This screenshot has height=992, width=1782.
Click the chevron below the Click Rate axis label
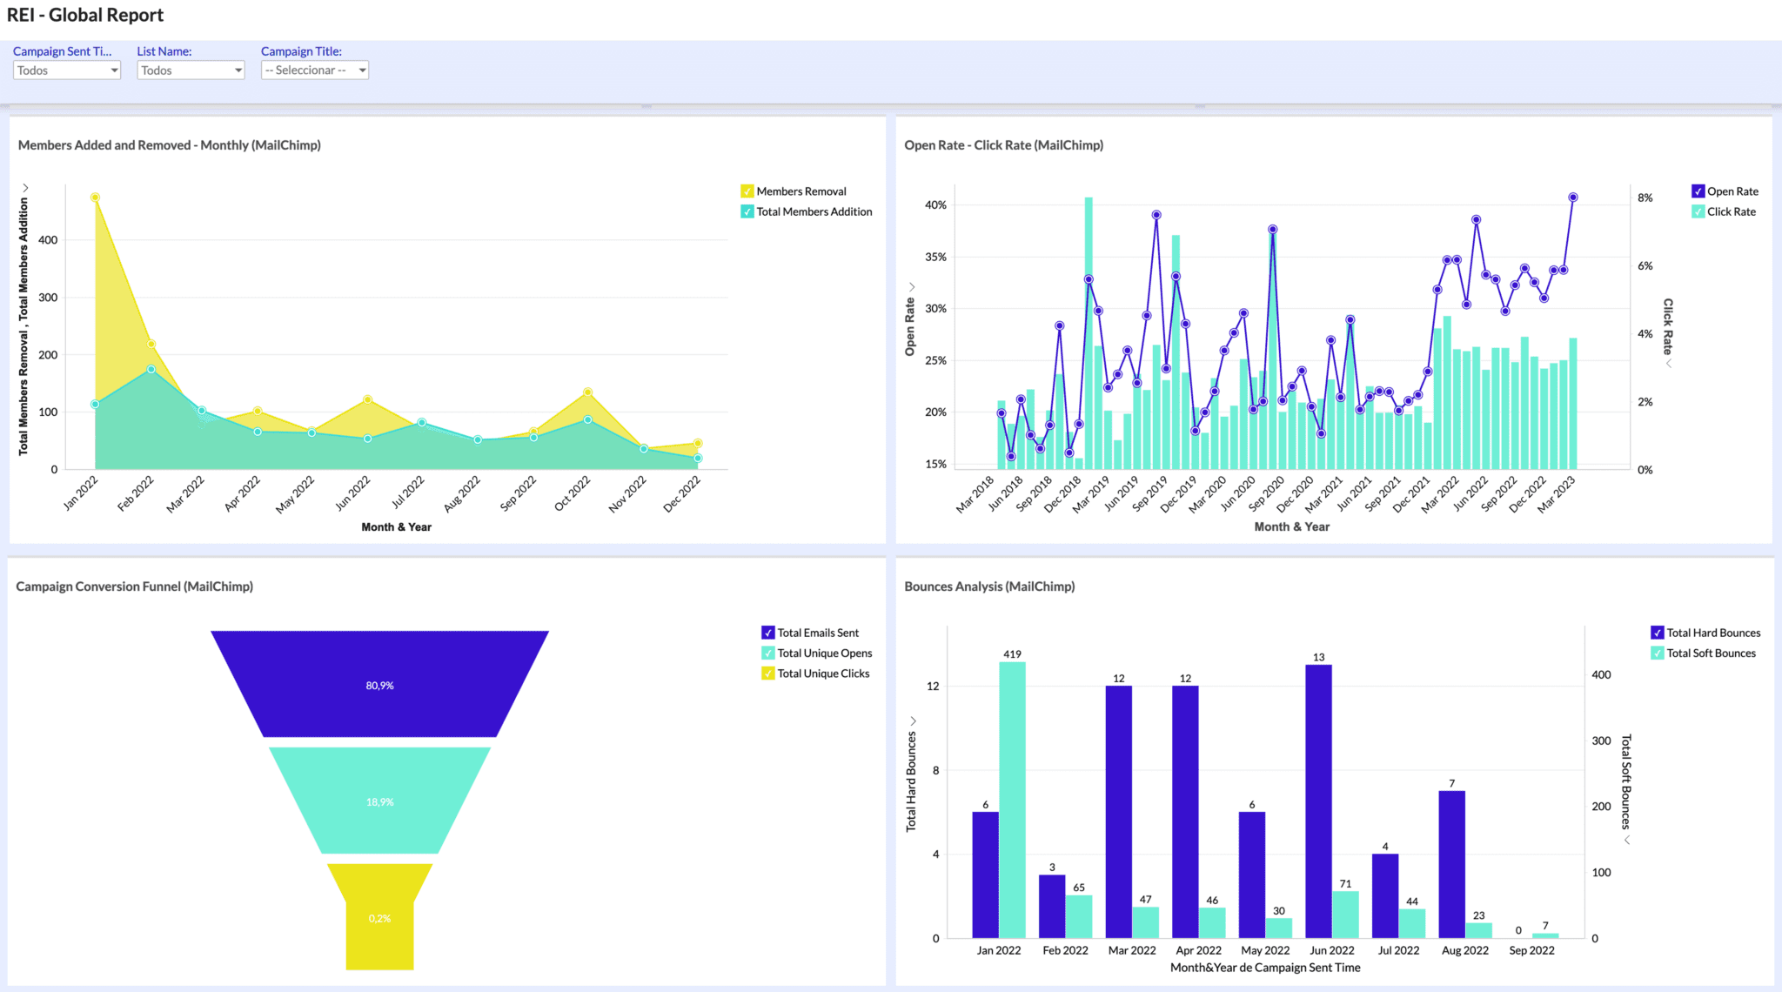1668,364
